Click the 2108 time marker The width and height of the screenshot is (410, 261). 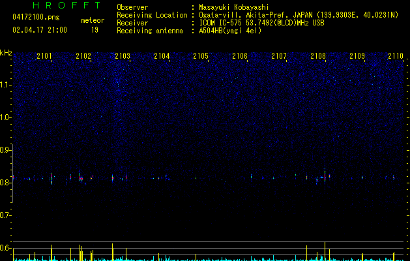318,55
